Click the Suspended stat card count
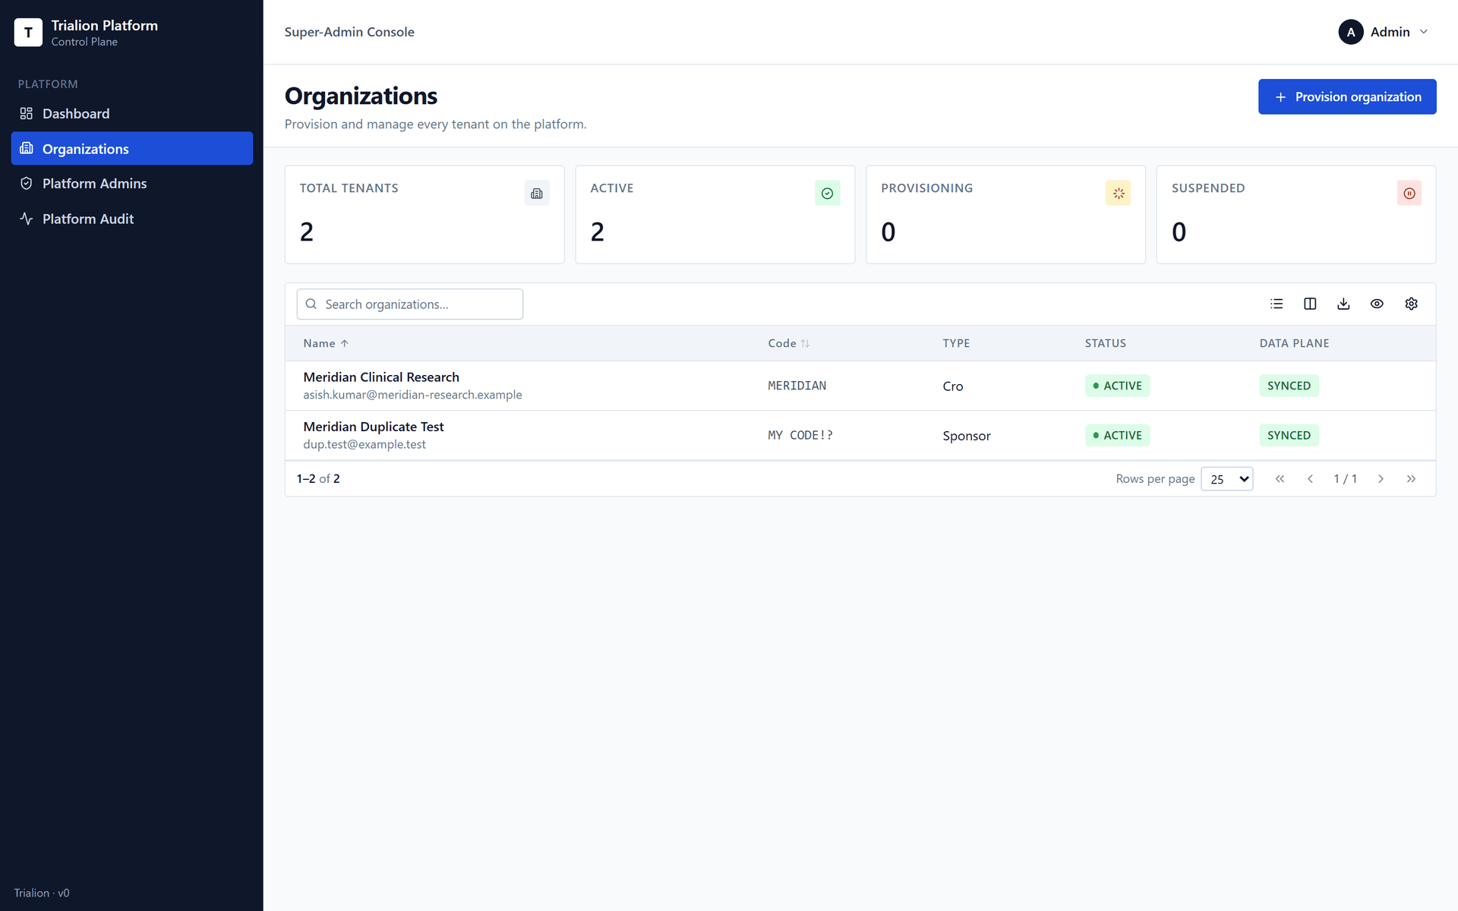1458x911 pixels. [x=1179, y=232]
